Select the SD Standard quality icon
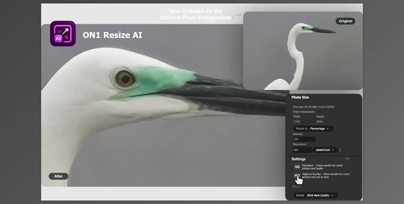This screenshot has height=204, width=404. [x=297, y=167]
